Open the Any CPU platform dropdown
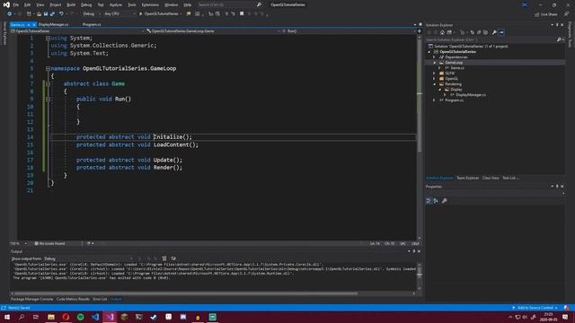The height and width of the screenshot is (323, 575). pyautogui.click(x=119, y=14)
